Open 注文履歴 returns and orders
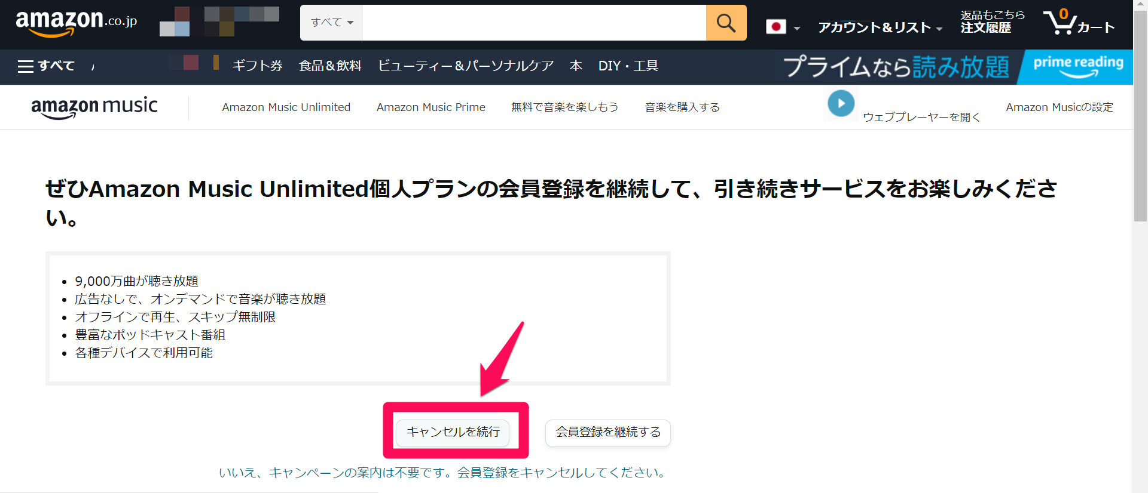Image resolution: width=1148 pixels, height=493 pixels. [992, 22]
